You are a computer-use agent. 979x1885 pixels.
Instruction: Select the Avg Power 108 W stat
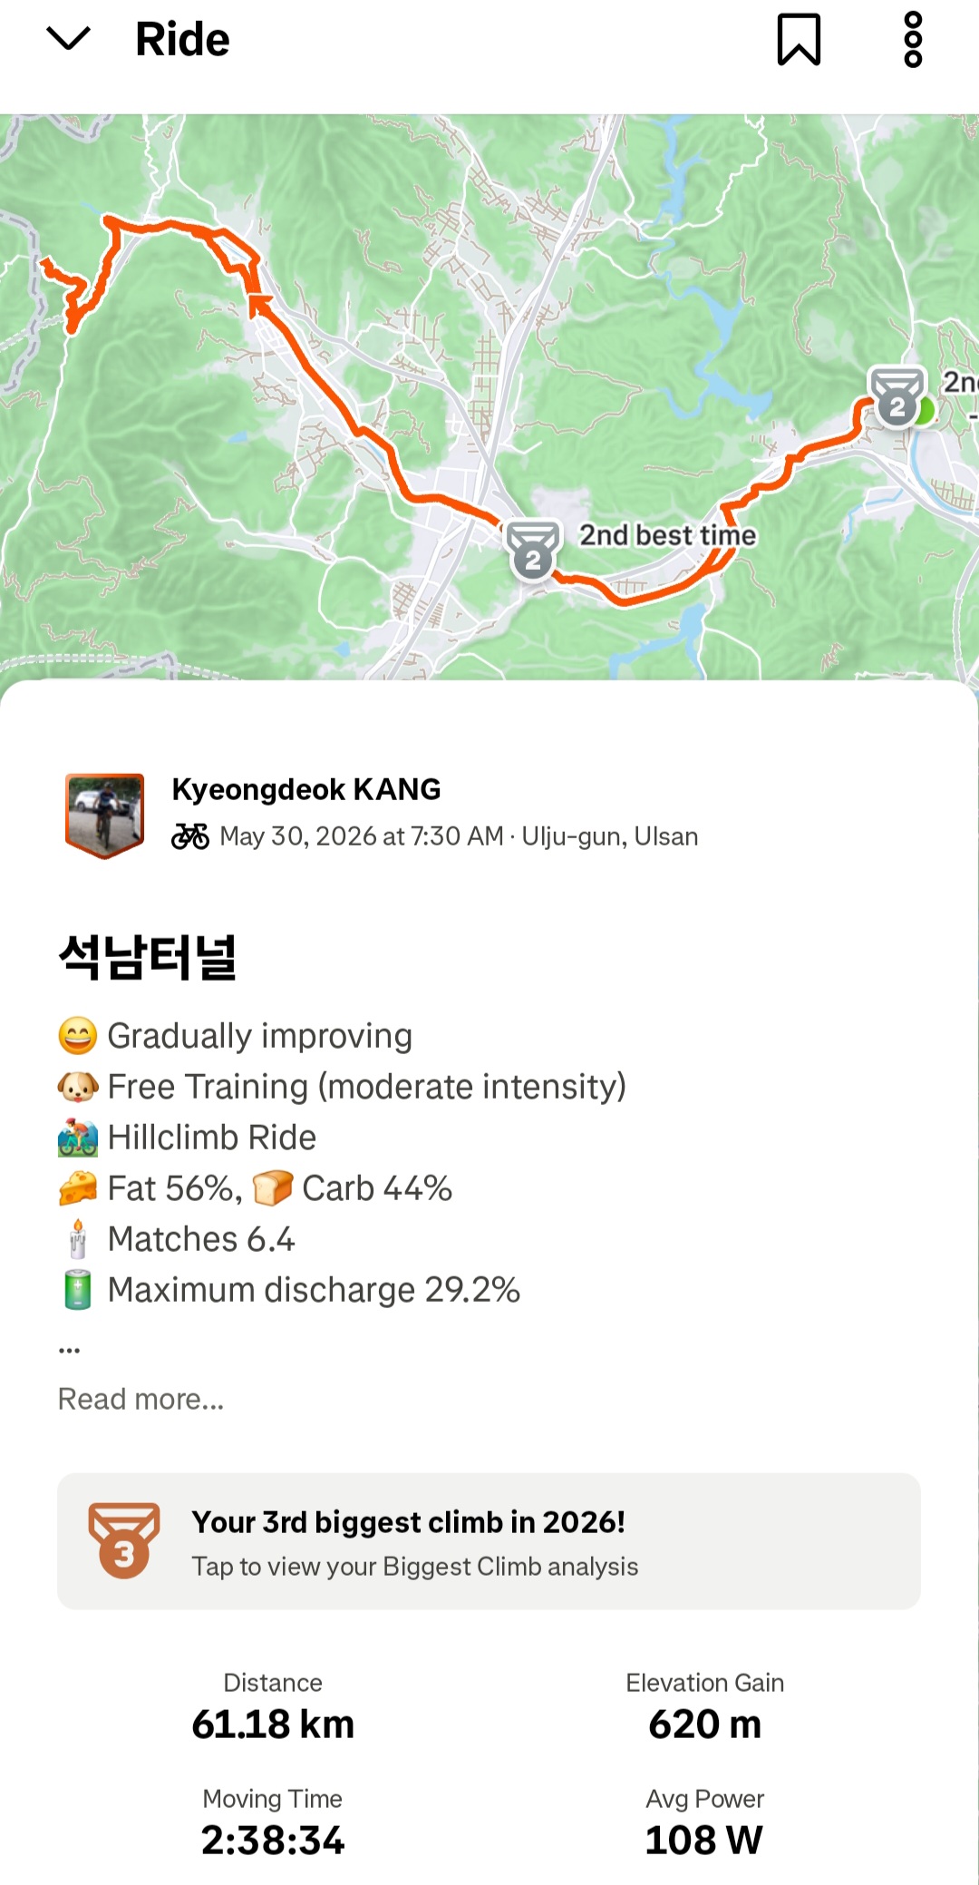(704, 1823)
